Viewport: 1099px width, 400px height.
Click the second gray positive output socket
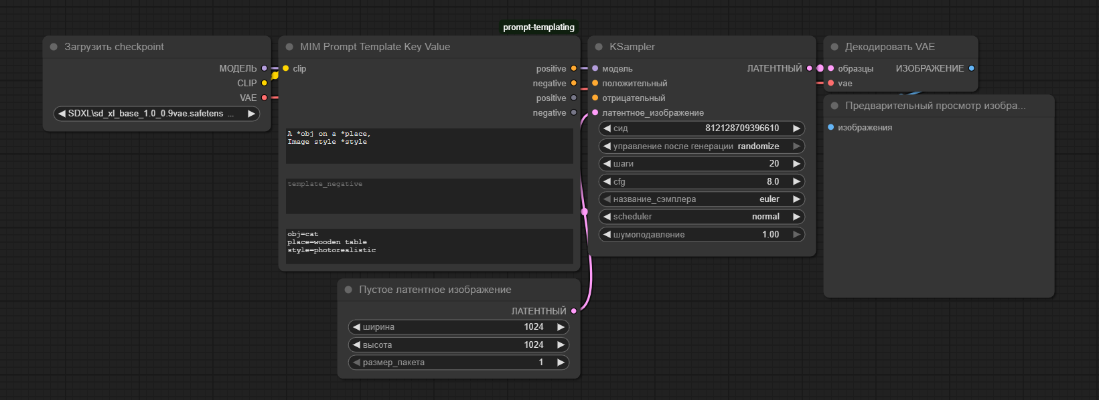click(574, 98)
